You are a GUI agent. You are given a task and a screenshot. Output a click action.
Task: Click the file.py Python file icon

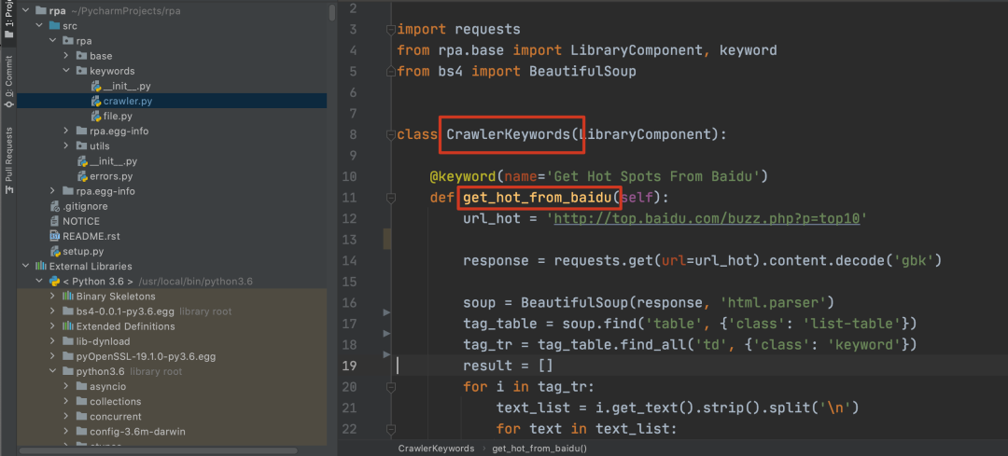click(x=96, y=117)
